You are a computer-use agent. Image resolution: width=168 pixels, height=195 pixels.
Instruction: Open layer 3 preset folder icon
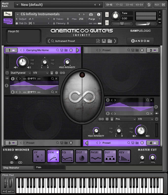(x=66, y=143)
